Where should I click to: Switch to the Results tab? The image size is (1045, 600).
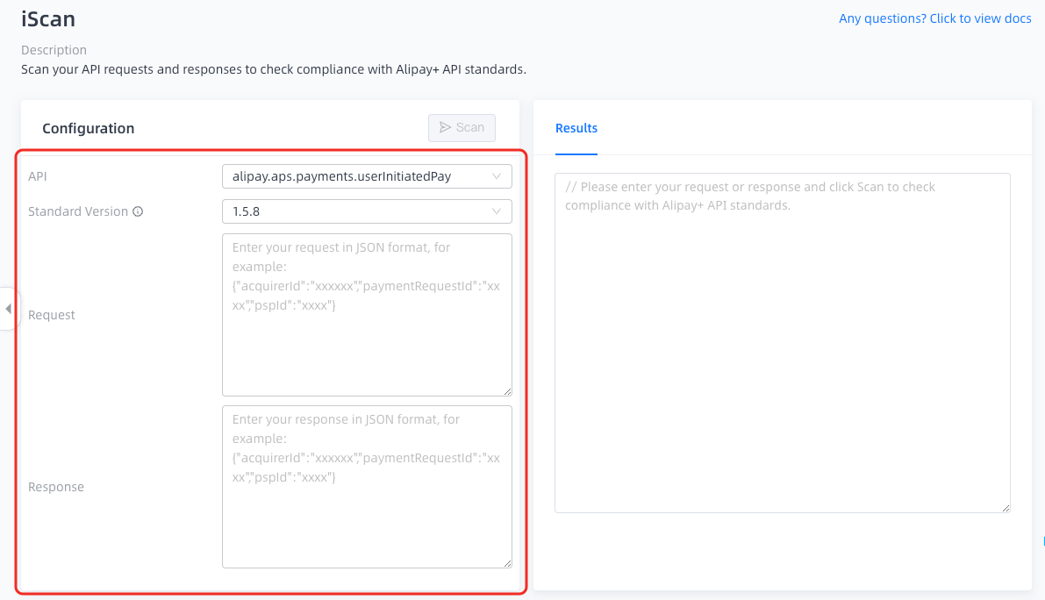[x=576, y=128]
